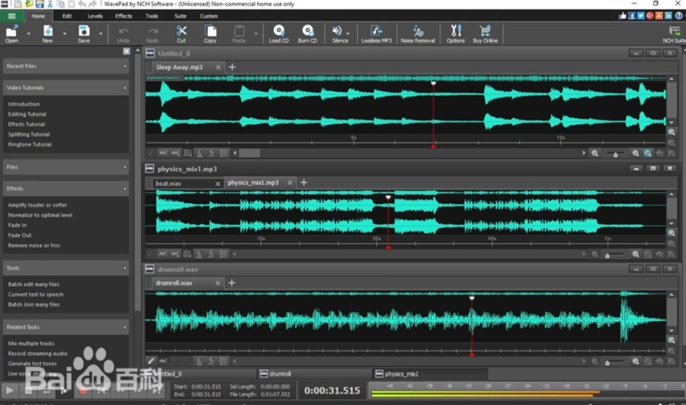Screen dimensions: 686x405
Task: Click the Buy Online cart icon
Action: click(485, 32)
